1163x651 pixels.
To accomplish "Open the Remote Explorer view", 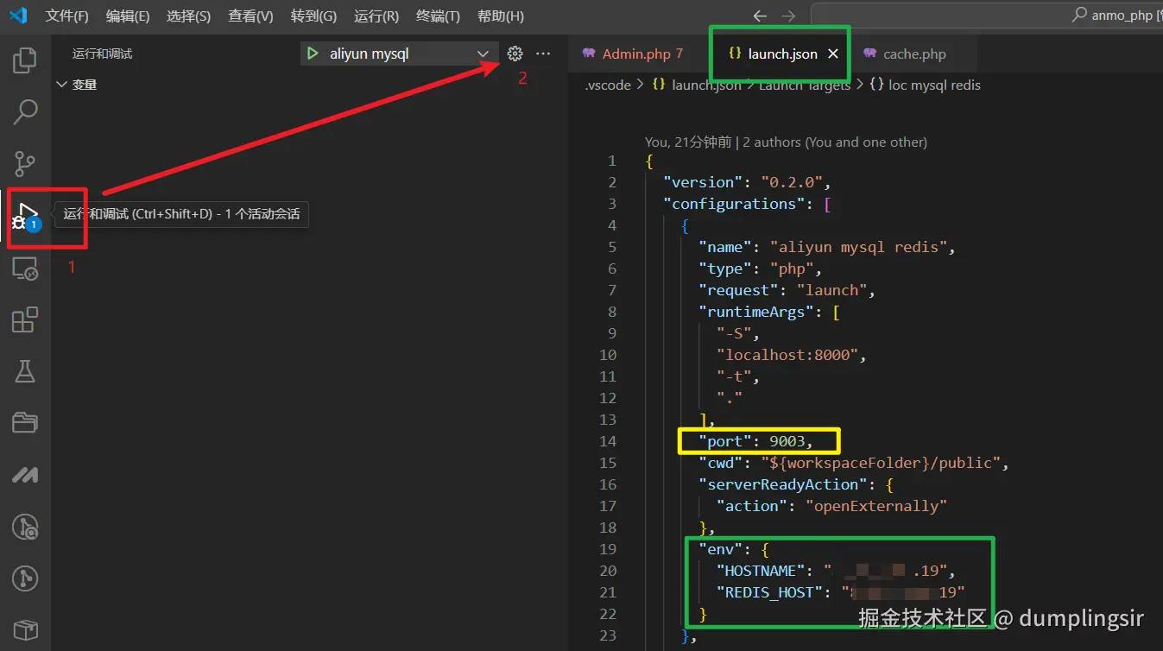I will pyautogui.click(x=25, y=269).
